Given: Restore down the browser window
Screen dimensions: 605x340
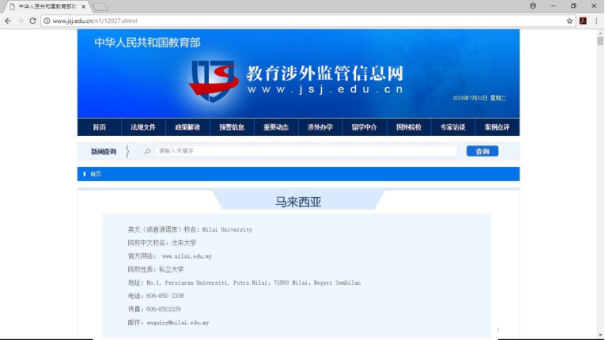Looking at the screenshot, I should tap(573, 6).
